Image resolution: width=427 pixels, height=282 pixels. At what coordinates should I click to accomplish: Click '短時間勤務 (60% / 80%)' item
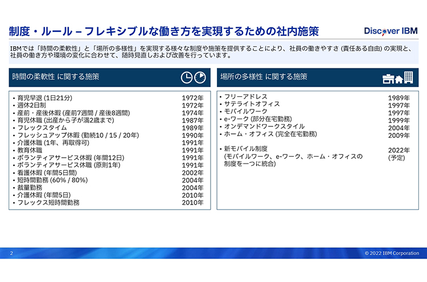tap(52, 180)
